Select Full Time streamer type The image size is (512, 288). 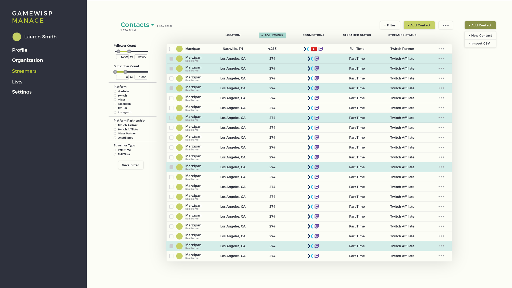[x=115, y=154]
